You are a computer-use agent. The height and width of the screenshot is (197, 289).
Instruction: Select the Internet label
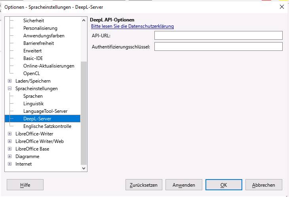24,164
